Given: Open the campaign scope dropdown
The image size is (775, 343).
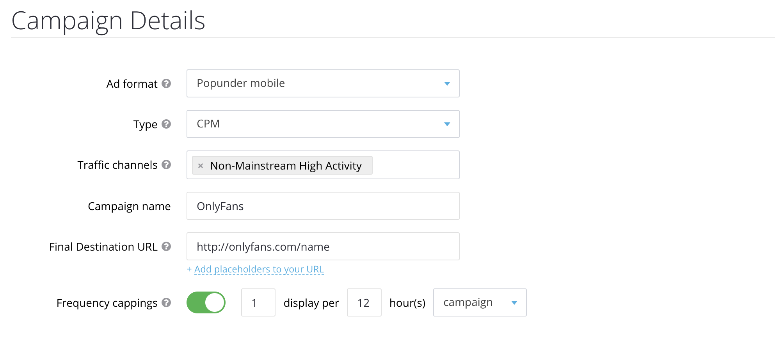Looking at the screenshot, I should (x=480, y=303).
